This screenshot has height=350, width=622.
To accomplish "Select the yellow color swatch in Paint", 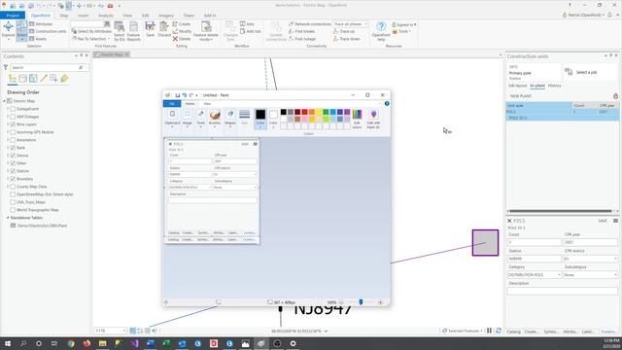I will tap(319, 113).
